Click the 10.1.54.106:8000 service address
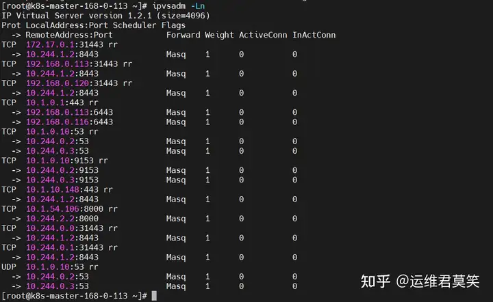This screenshot has width=493, height=302. pos(64,209)
